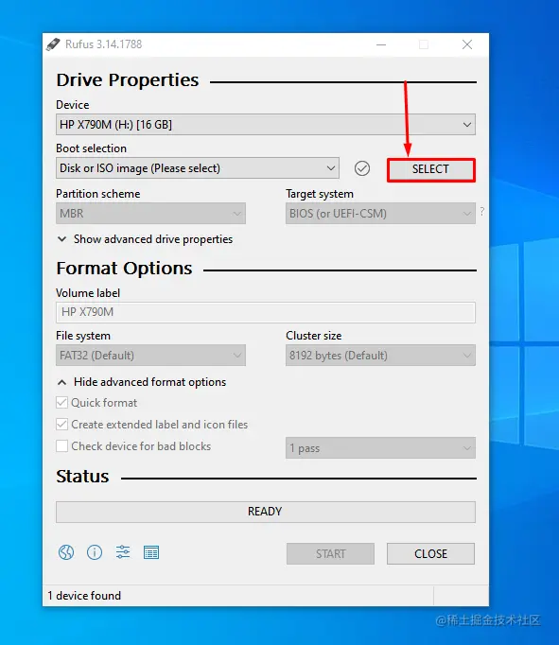Show the log window icon
This screenshot has width=559, height=645.
[151, 552]
